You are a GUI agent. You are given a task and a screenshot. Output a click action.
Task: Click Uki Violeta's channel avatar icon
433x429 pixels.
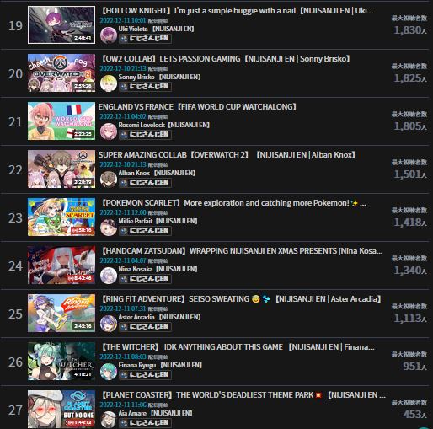(x=109, y=35)
